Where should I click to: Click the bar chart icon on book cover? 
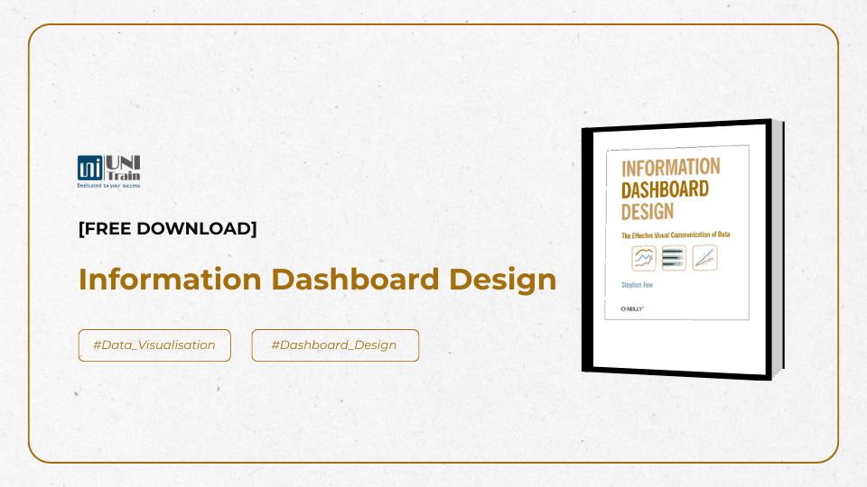674,258
